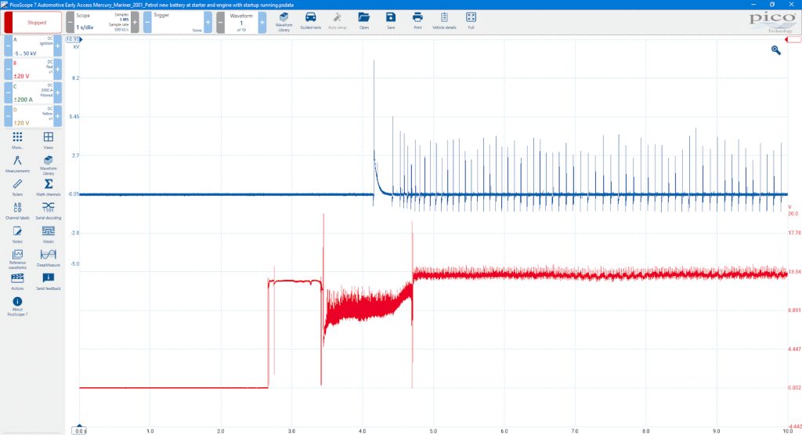Viewport: 802px width, 435px height.
Task: Click the Trigger minus button
Action: point(147,23)
